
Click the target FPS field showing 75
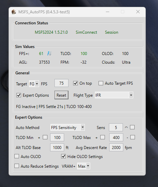coord(61,83)
